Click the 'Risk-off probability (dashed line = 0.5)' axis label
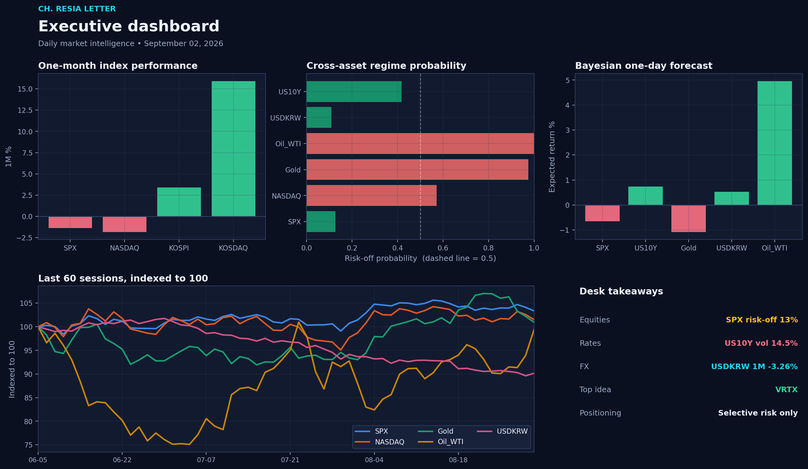This screenshot has height=469, width=808. click(420, 258)
